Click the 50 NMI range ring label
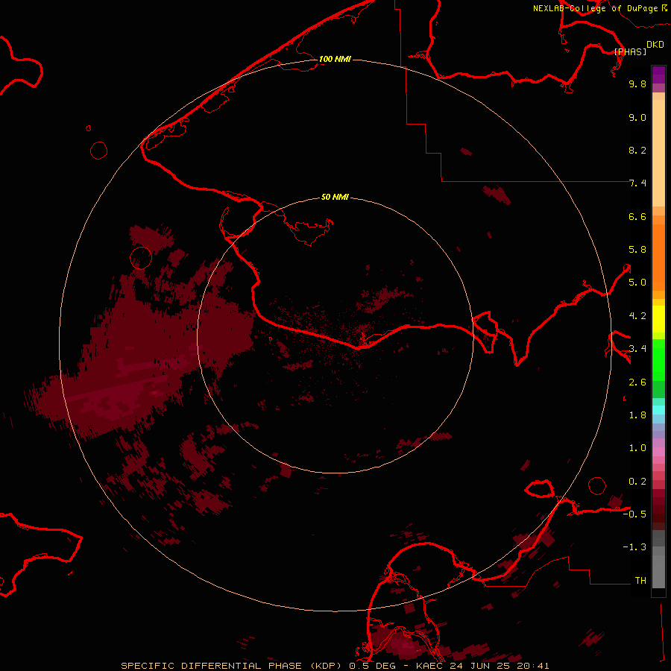 pyautogui.click(x=335, y=197)
